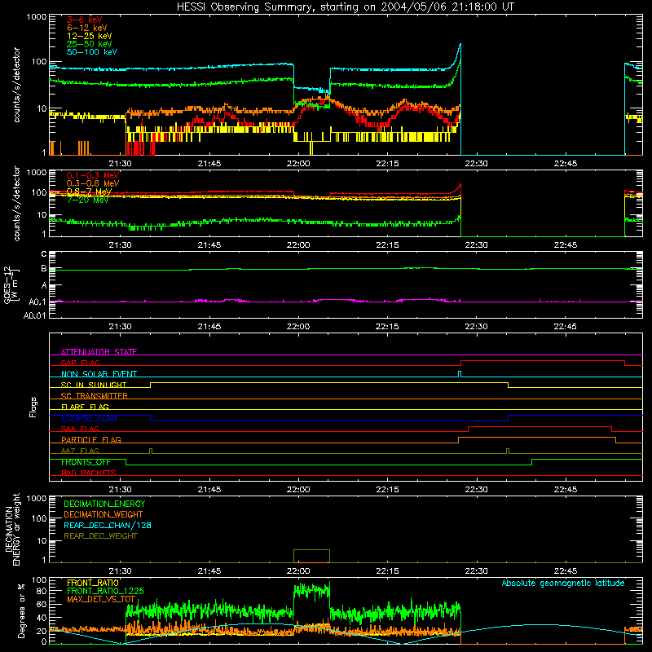The width and height of the screenshot is (652, 652).
Task: Select the 3-6 keV legend label
Action: tap(85, 20)
